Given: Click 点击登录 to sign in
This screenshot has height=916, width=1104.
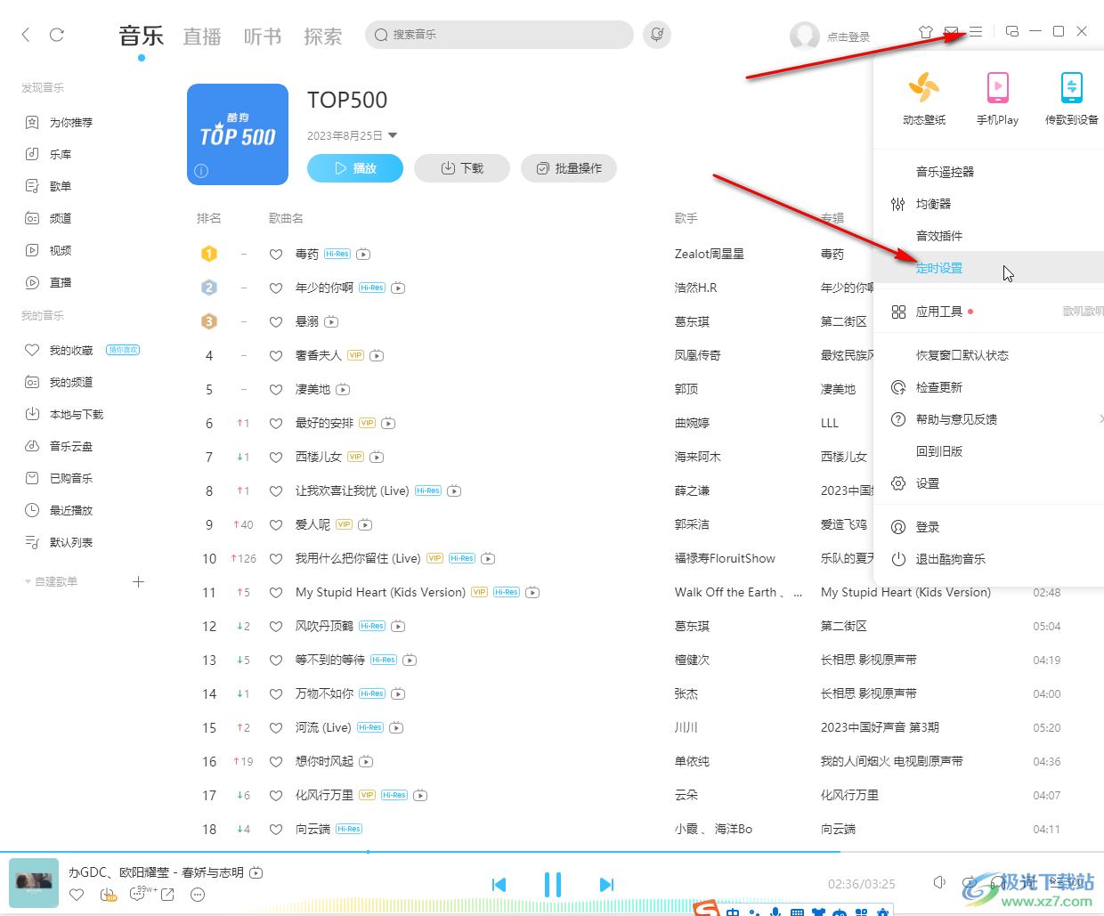Looking at the screenshot, I should (848, 36).
